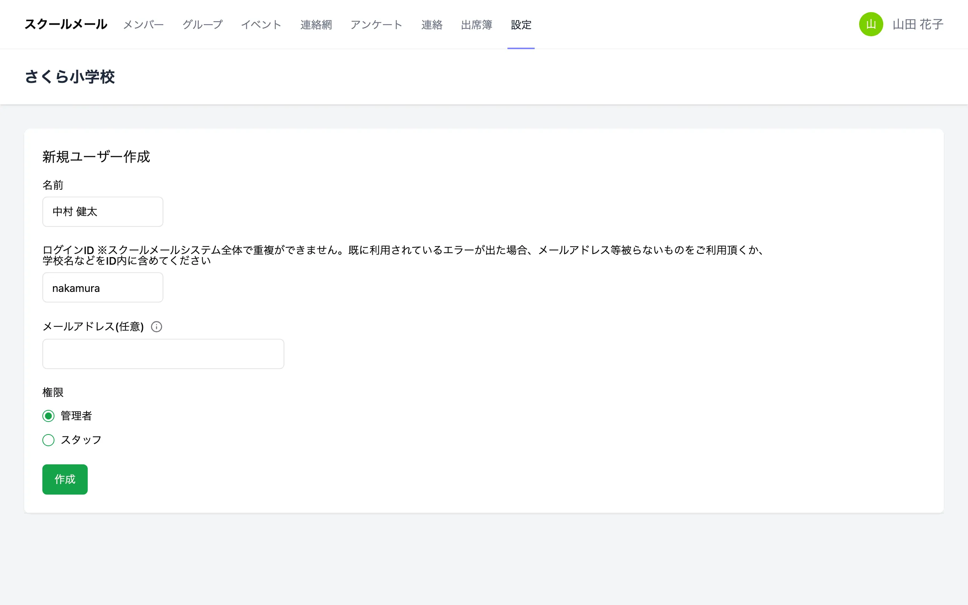
Task: Click the 作成 button
Action: click(x=65, y=479)
